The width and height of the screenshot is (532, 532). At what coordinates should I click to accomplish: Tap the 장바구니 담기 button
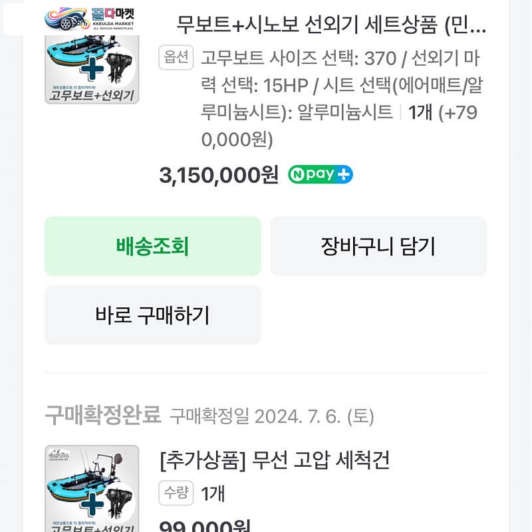tap(378, 246)
